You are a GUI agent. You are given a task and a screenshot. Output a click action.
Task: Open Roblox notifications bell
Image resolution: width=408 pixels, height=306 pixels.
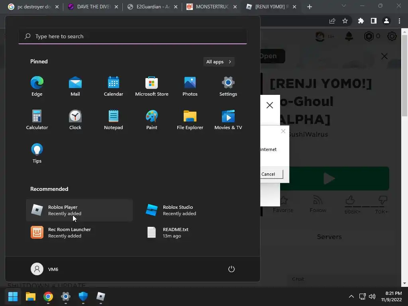pos(349,36)
